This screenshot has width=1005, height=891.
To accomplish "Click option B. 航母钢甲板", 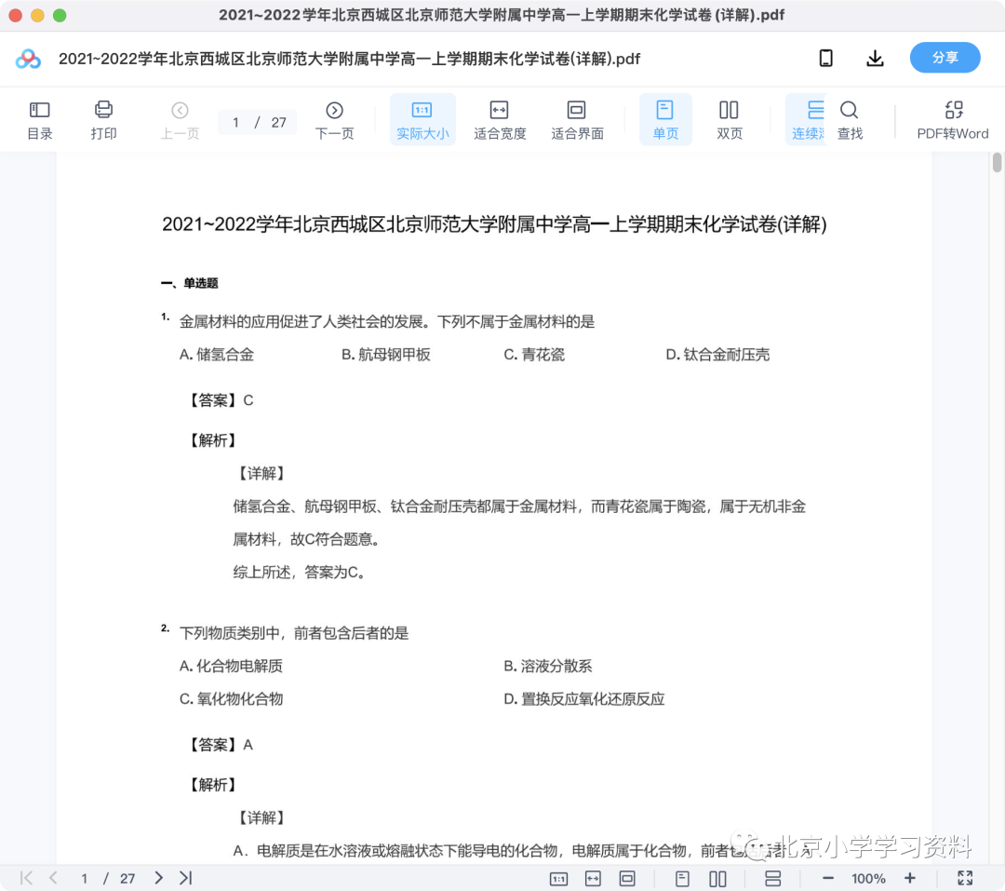I will tap(386, 354).
